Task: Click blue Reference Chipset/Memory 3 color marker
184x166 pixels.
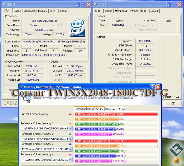Action: click(x=70, y=144)
